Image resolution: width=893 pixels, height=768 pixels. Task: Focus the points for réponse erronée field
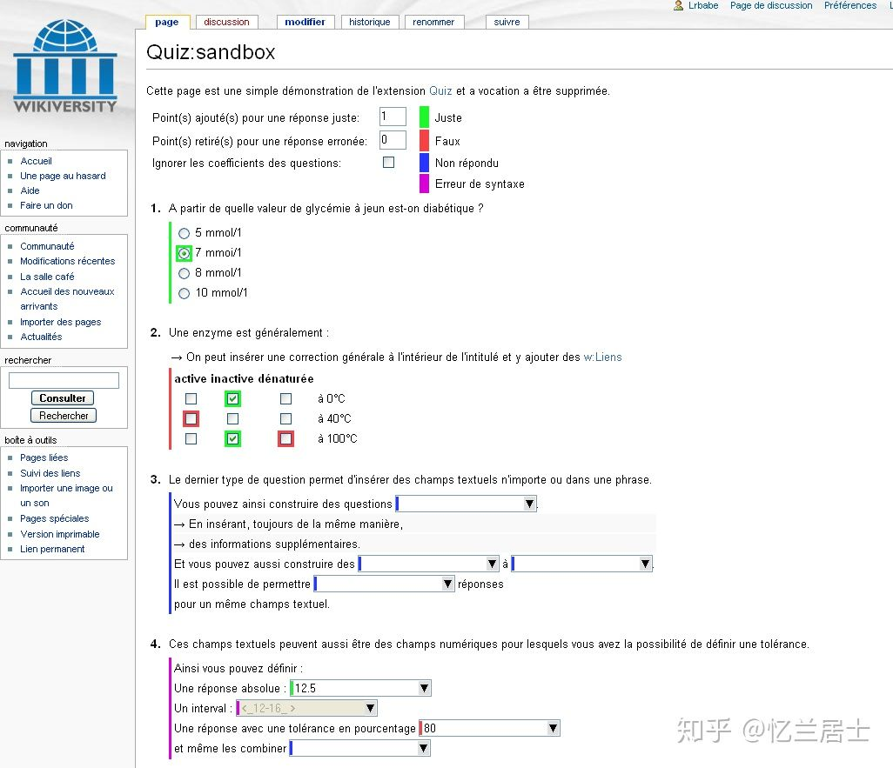pyautogui.click(x=393, y=139)
